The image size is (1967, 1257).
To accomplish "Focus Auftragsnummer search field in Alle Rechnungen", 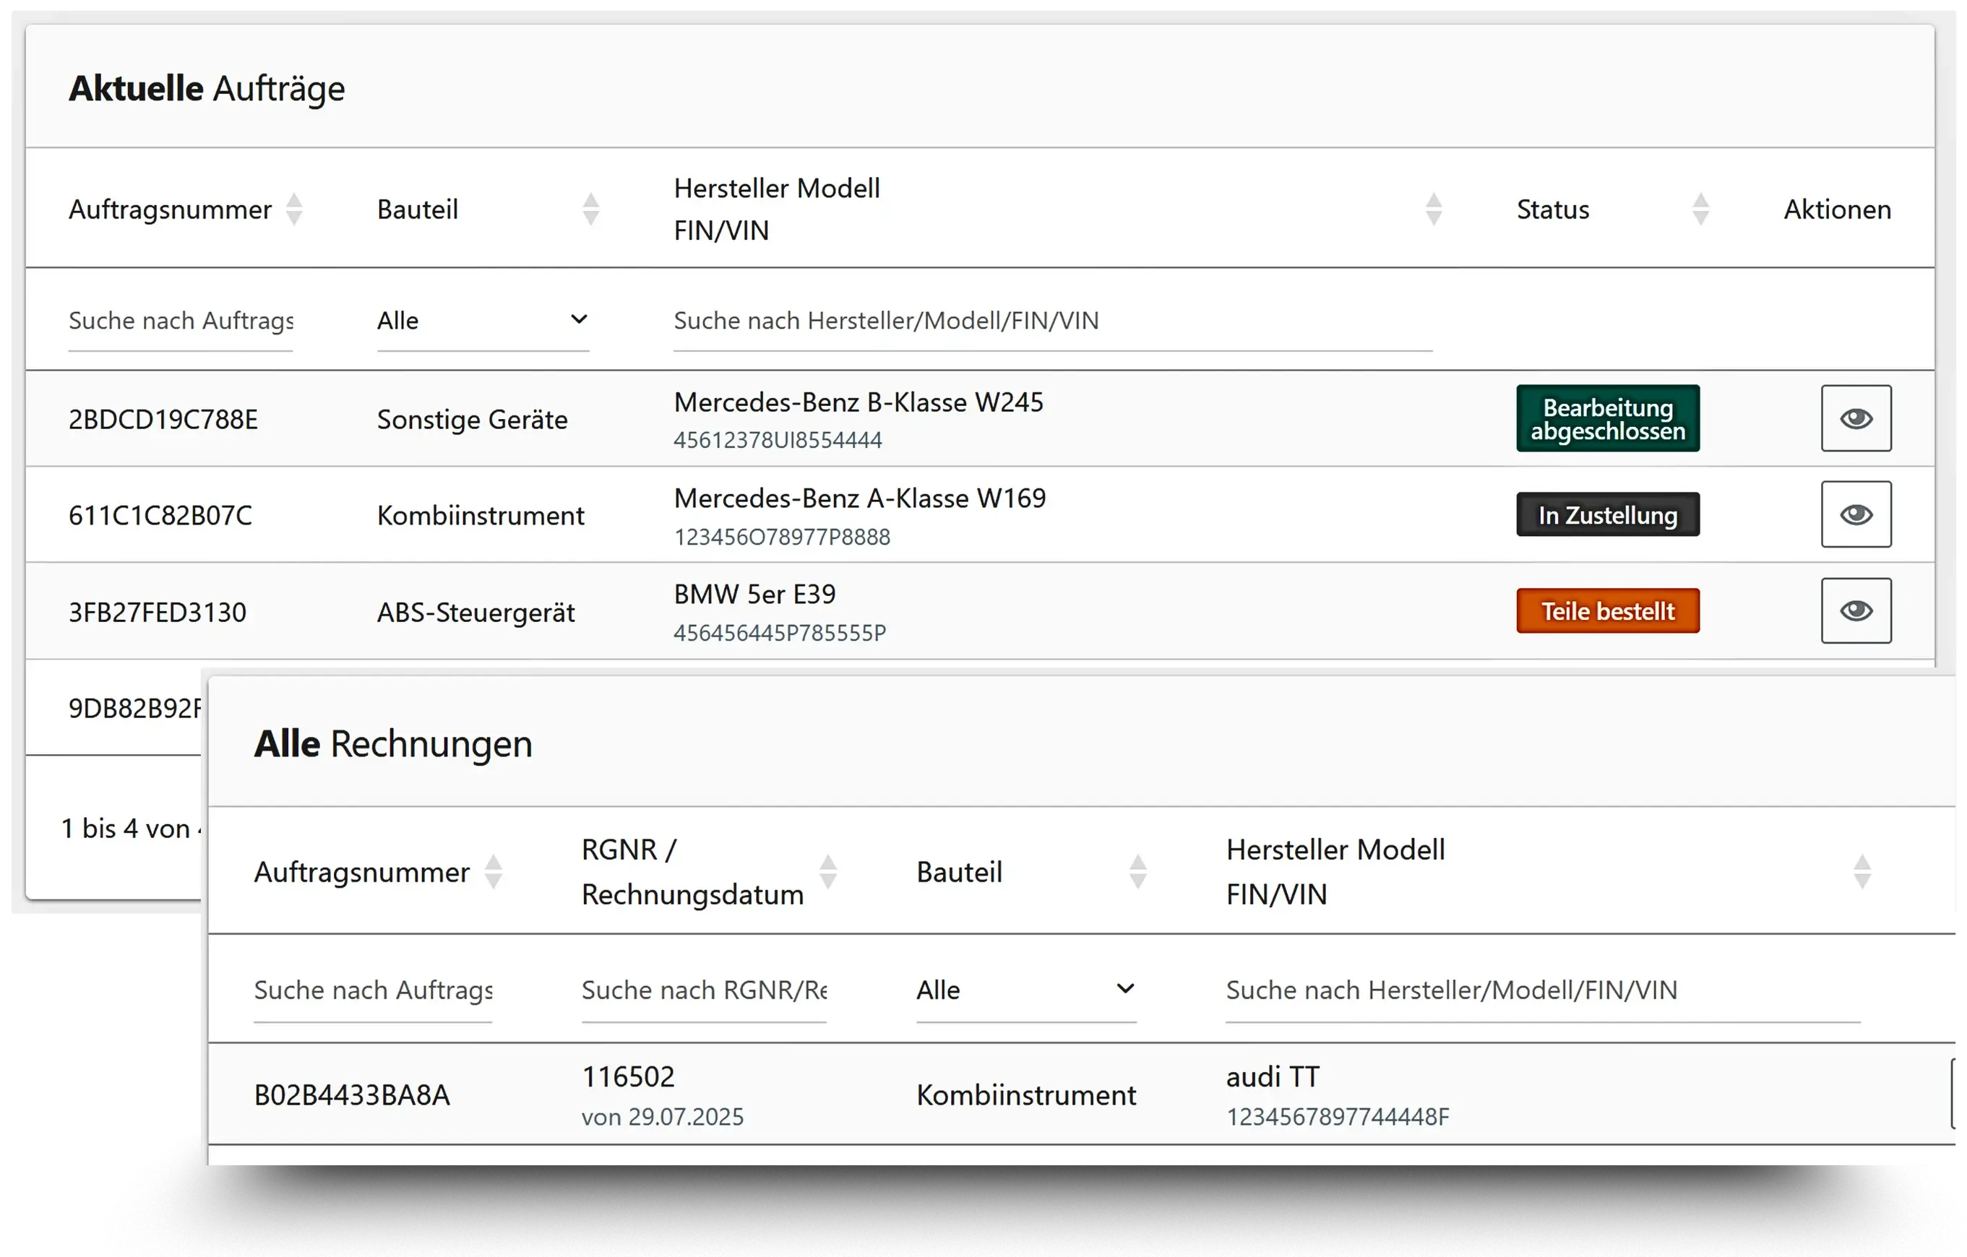I will (372, 990).
